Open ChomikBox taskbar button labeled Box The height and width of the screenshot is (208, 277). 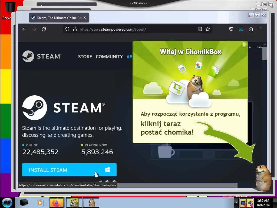[x=74, y=203]
